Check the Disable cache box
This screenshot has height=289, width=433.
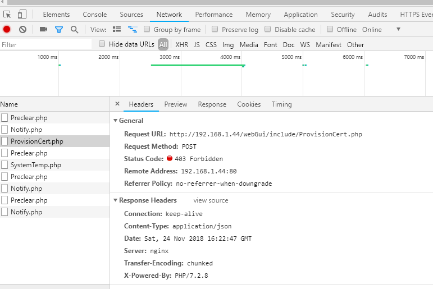pos(267,29)
